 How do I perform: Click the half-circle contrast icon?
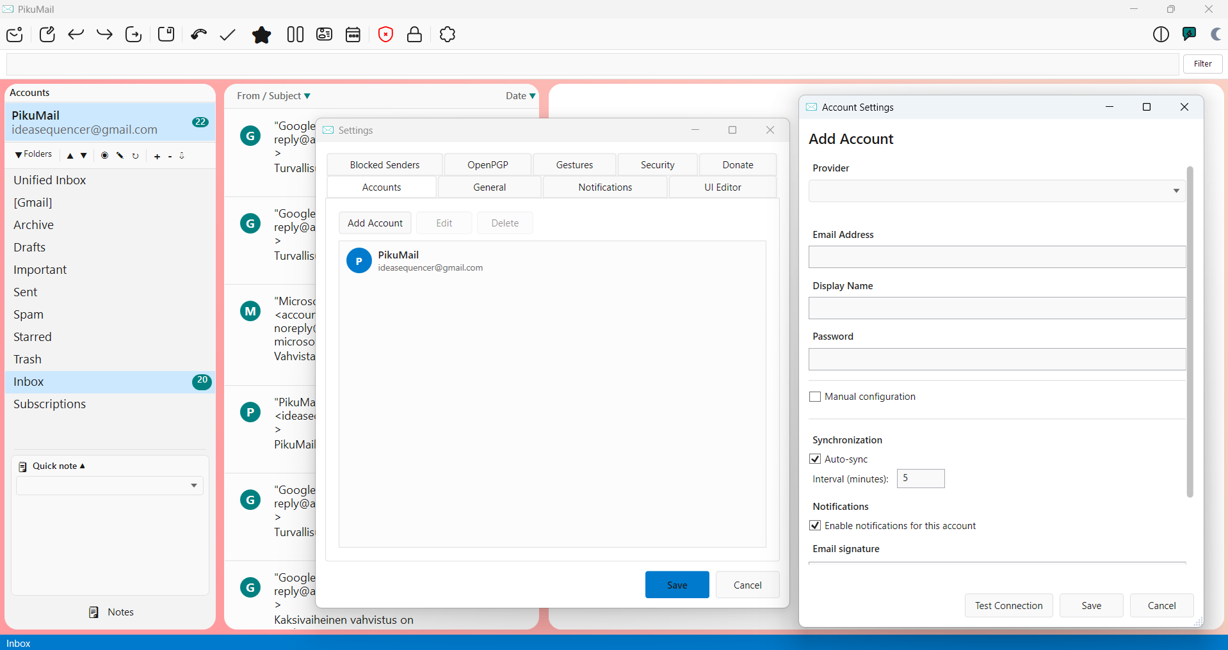click(1161, 35)
